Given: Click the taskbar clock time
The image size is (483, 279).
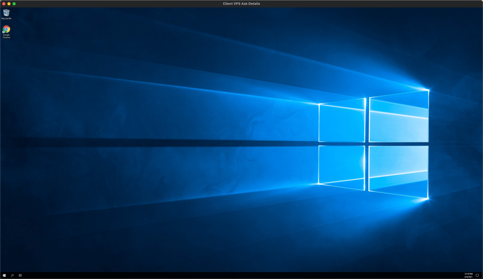Looking at the screenshot, I should [468, 274].
